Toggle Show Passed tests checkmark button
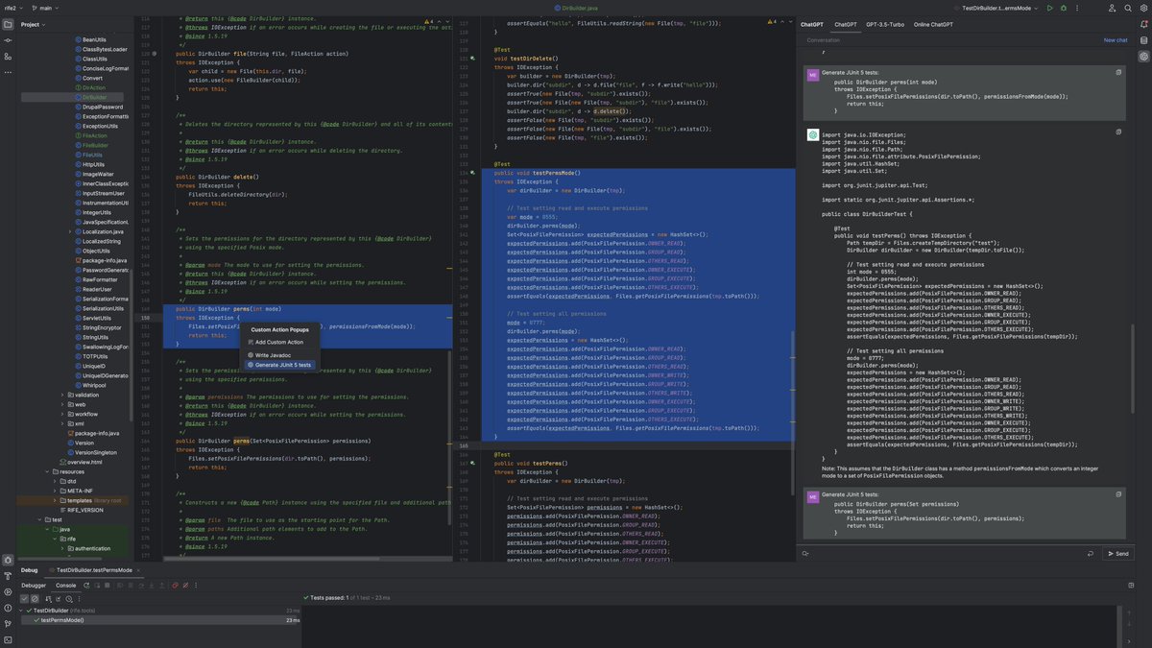The image size is (1152, 648). coord(24,598)
